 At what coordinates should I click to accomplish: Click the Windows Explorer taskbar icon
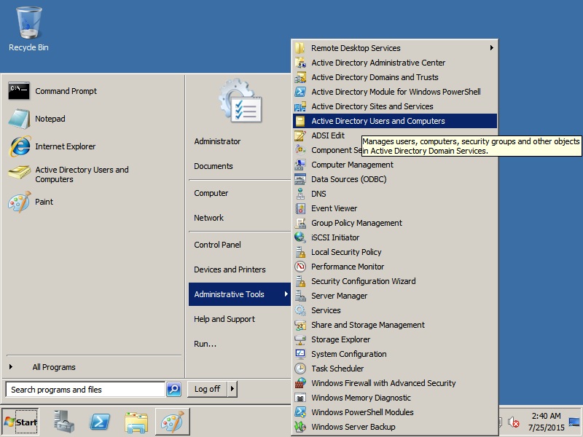tap(136, 422)
